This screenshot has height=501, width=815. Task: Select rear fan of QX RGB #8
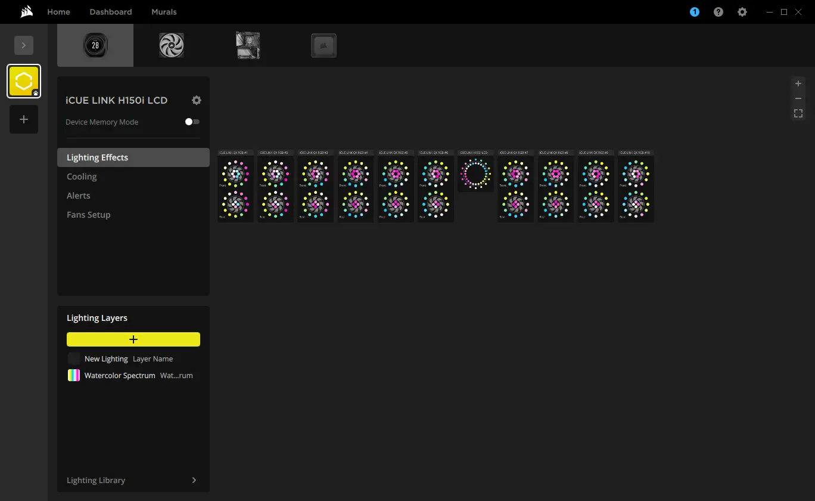point(556,205)
